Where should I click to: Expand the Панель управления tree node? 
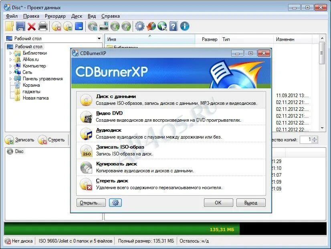tap(10, 79)
